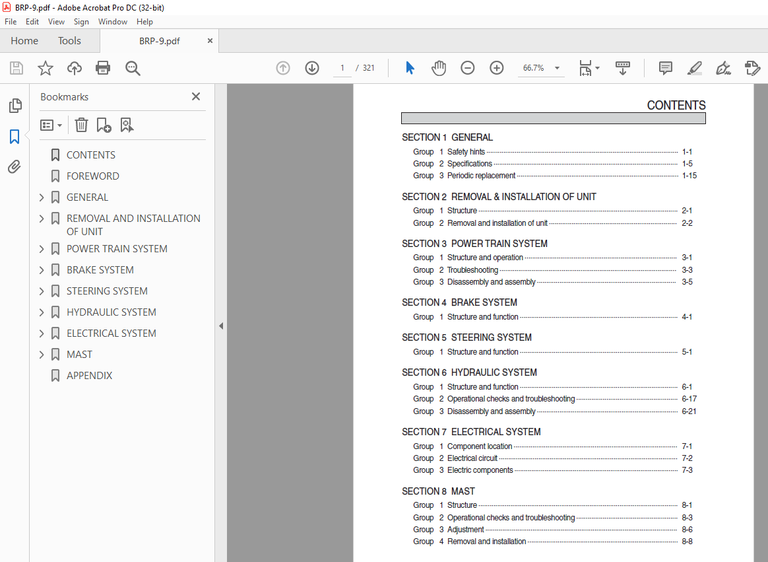This screenshot has width=768, height=562.
Task: Open the zoom level dropdown arrow
Action: click(557, 68)
